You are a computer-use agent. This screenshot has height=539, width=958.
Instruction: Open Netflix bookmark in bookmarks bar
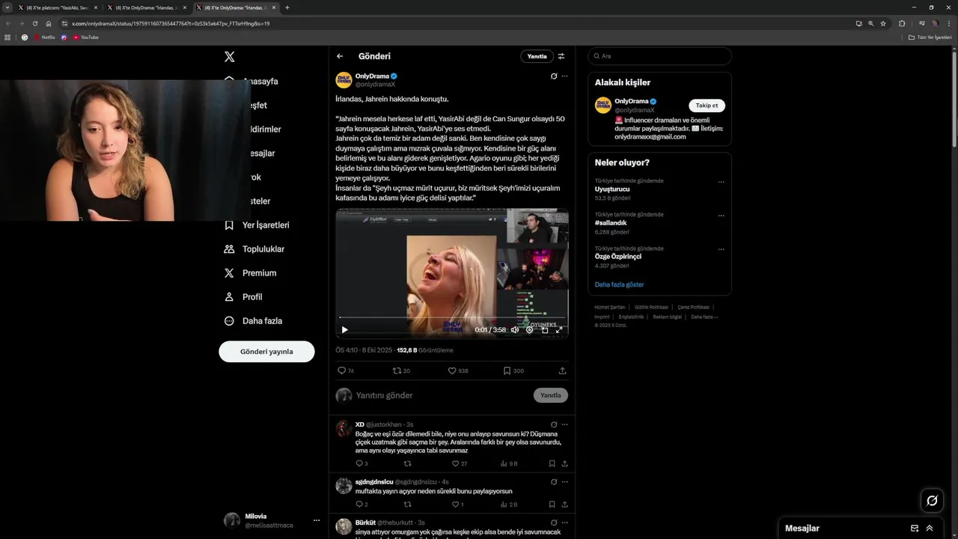click(x=44, y=37)
